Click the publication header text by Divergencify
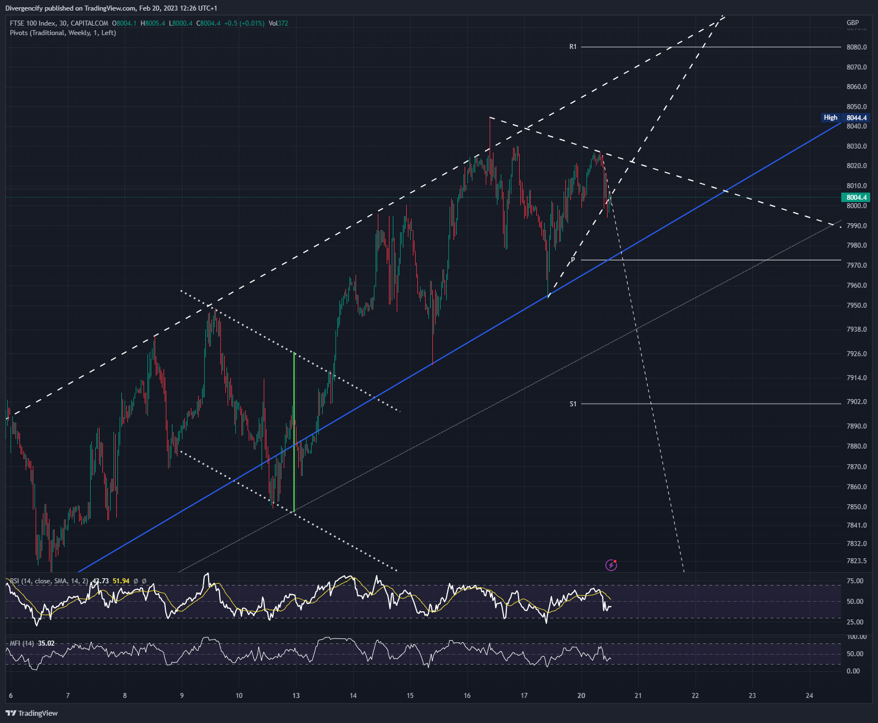878x723 pixels. (x=111, y=8)
